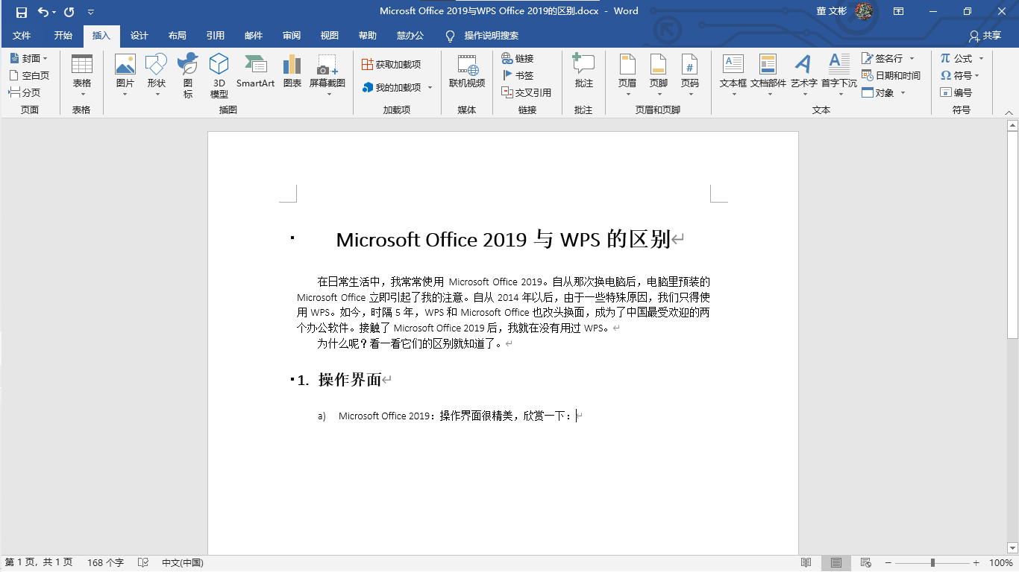Insert Date and Time (日期和时间)

pos(891,75)
